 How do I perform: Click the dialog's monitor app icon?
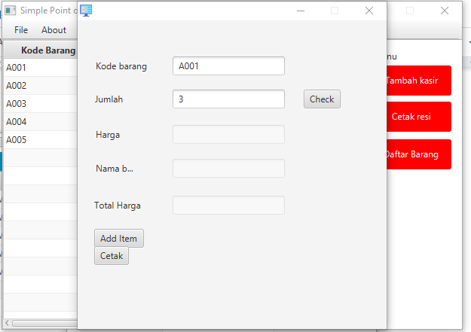click(86, 11)
